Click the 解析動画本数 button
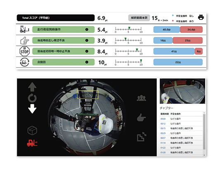The width and height of the screenshot is (223, 169). click(139, 18)
